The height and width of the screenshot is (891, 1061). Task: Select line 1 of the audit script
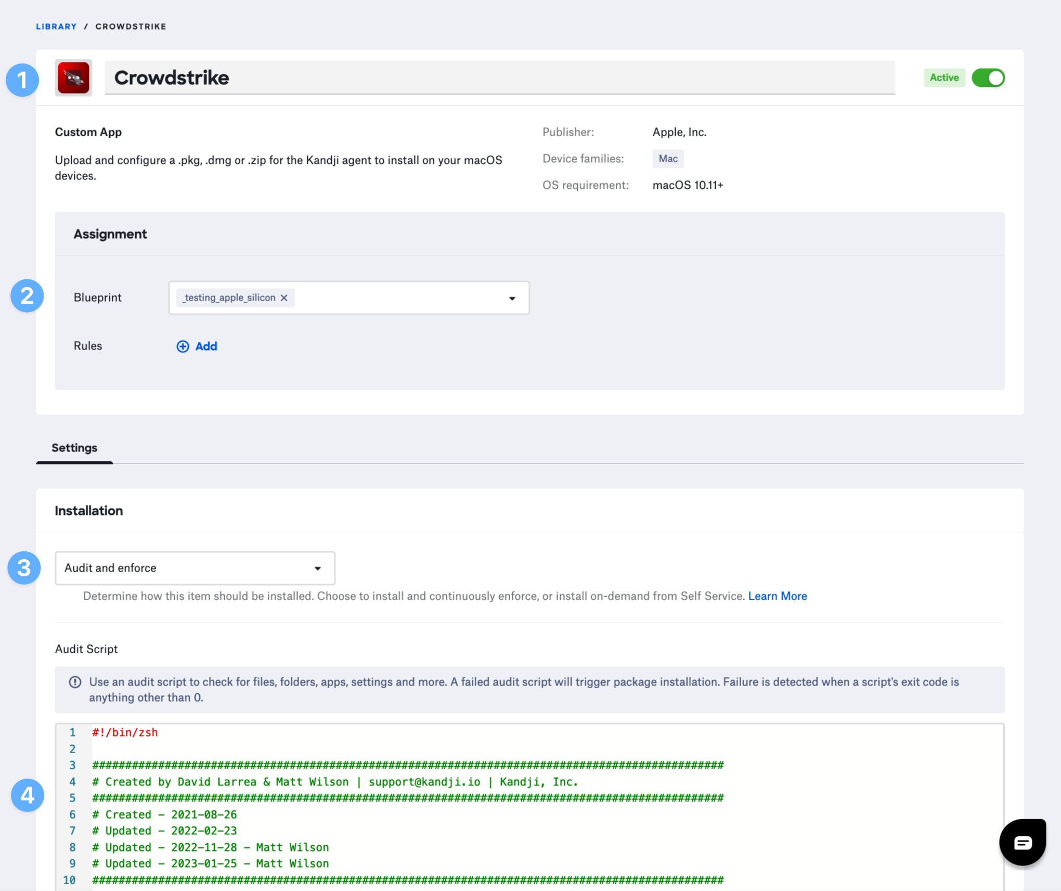125,732
